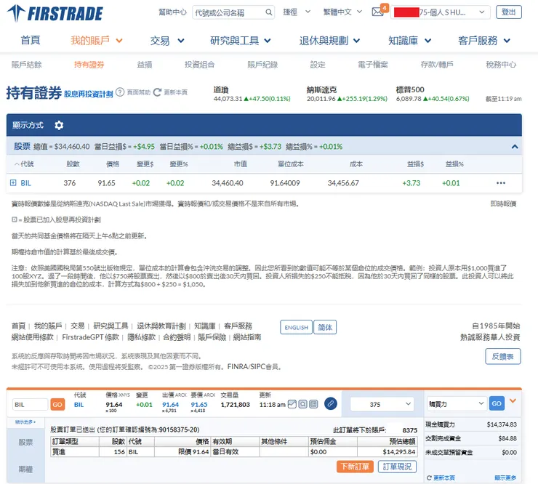
Task: Switch to the 賬戶紀錄 tab
Action: pos(262,65)
